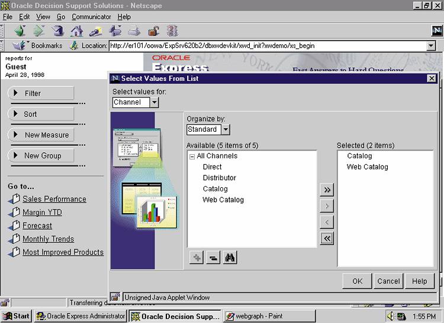
Task: Expand the New Measure panel triangle
Action: click(x=15, y=135)
